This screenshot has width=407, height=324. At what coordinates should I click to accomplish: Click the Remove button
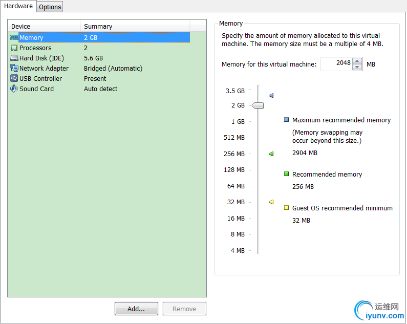click(184, 309)
